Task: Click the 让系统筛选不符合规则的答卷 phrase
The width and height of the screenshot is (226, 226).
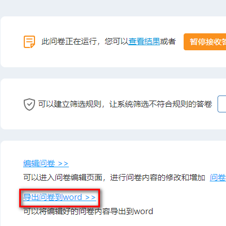Action: [160, 104]
